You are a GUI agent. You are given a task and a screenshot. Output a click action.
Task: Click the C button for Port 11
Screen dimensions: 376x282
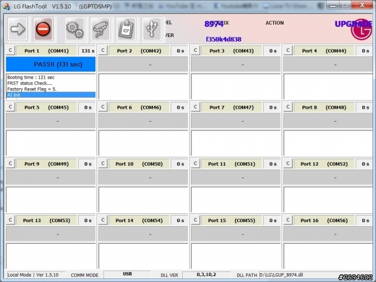click(x=196, y=163)
